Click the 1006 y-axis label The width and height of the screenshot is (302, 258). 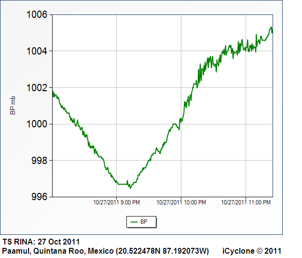coord(37,14)
